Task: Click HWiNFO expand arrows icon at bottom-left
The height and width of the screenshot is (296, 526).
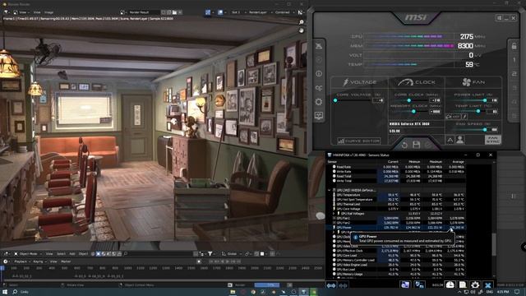Action: point(331,285)
